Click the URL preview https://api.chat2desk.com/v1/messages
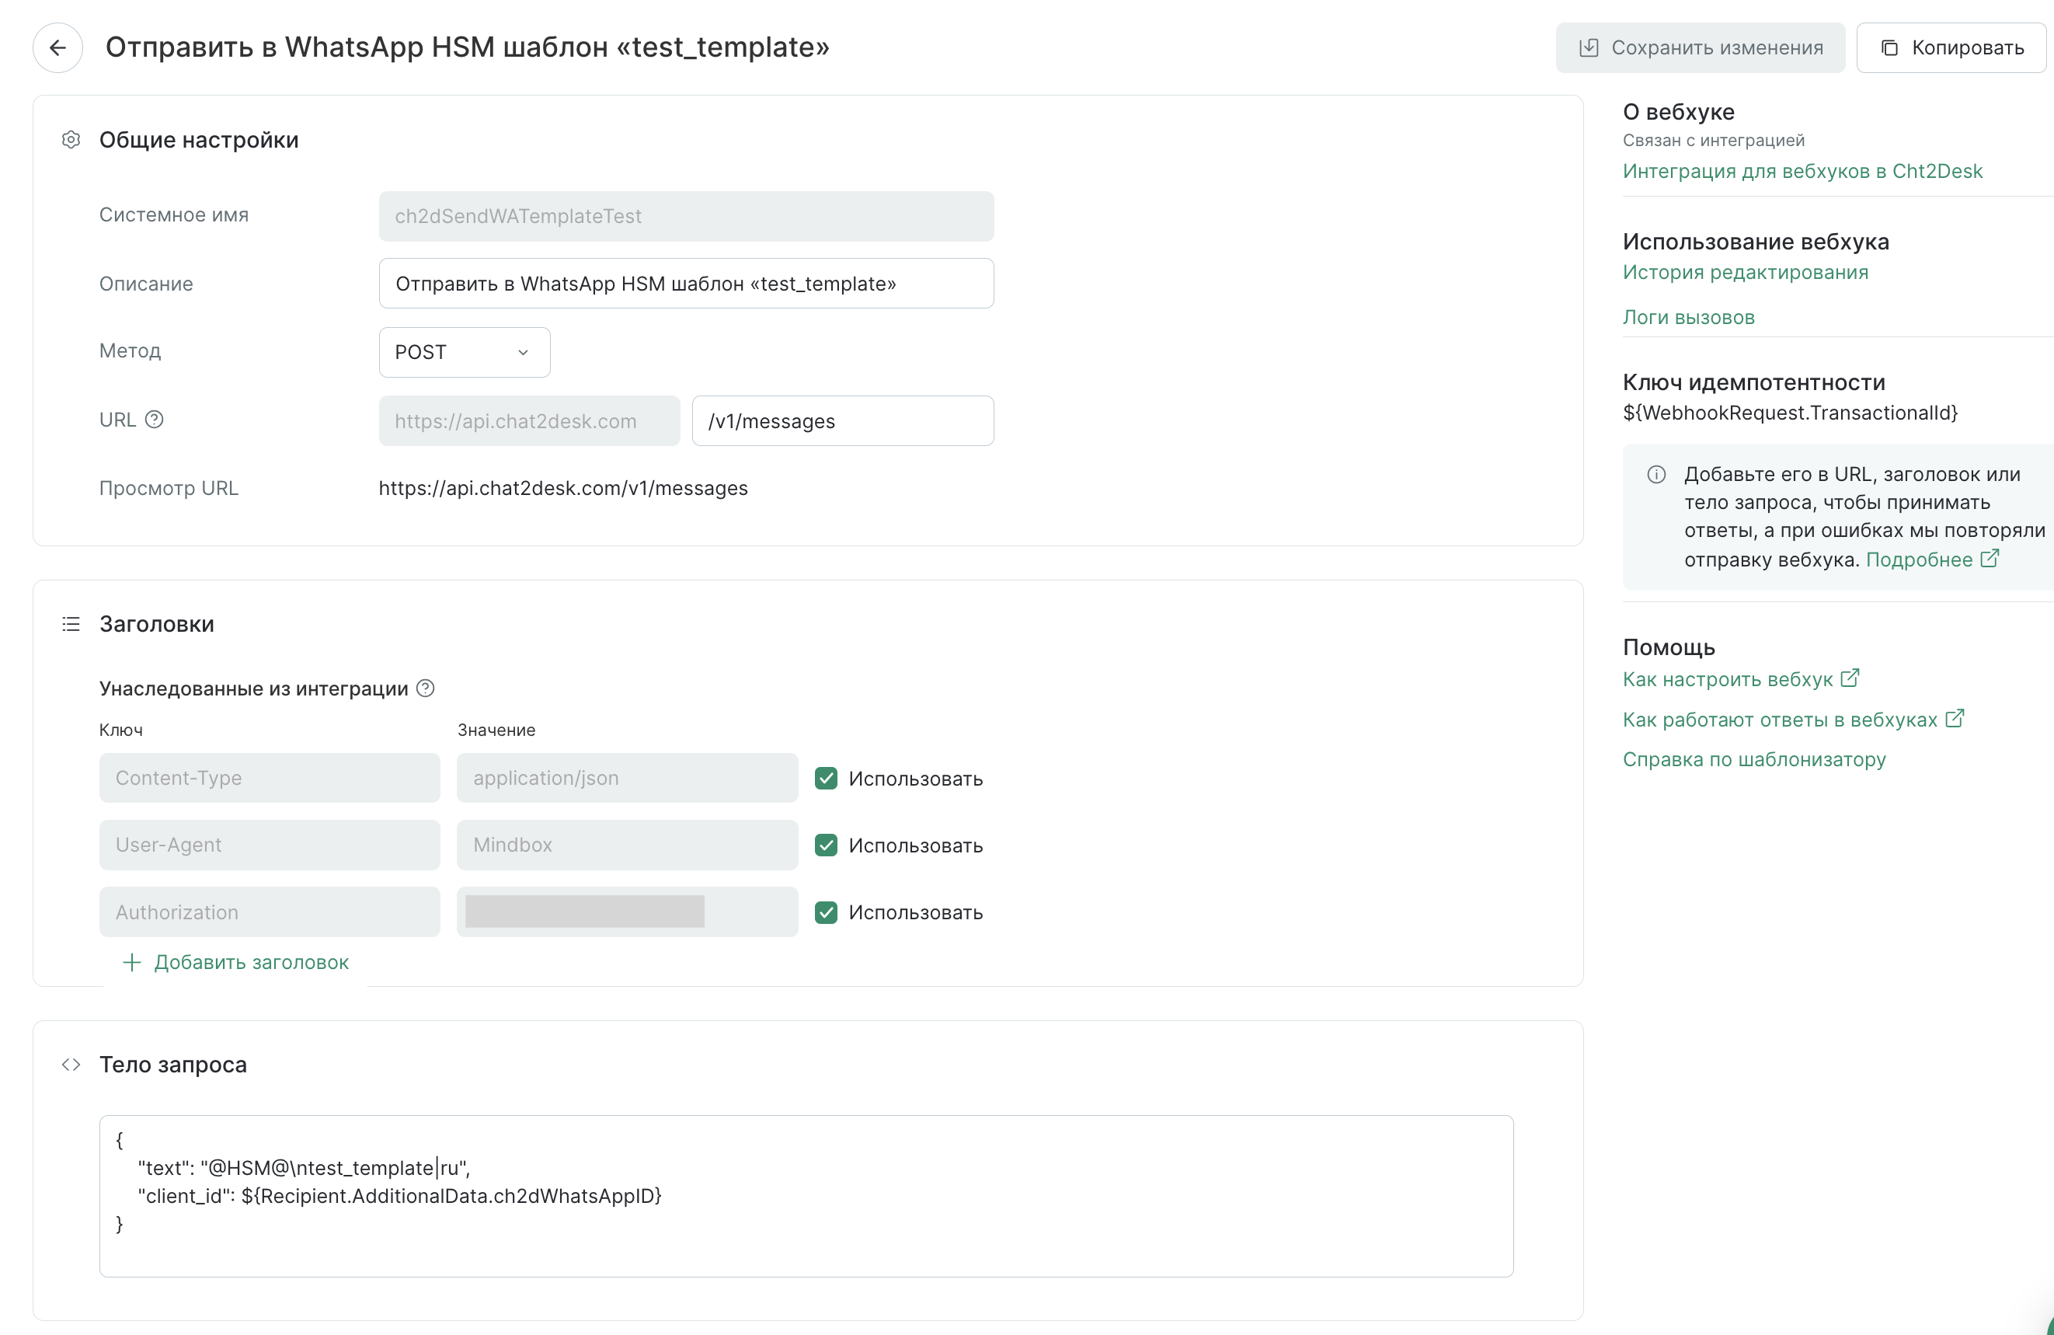This screenshot has height=1335, width=2054. tap(563, 488)
